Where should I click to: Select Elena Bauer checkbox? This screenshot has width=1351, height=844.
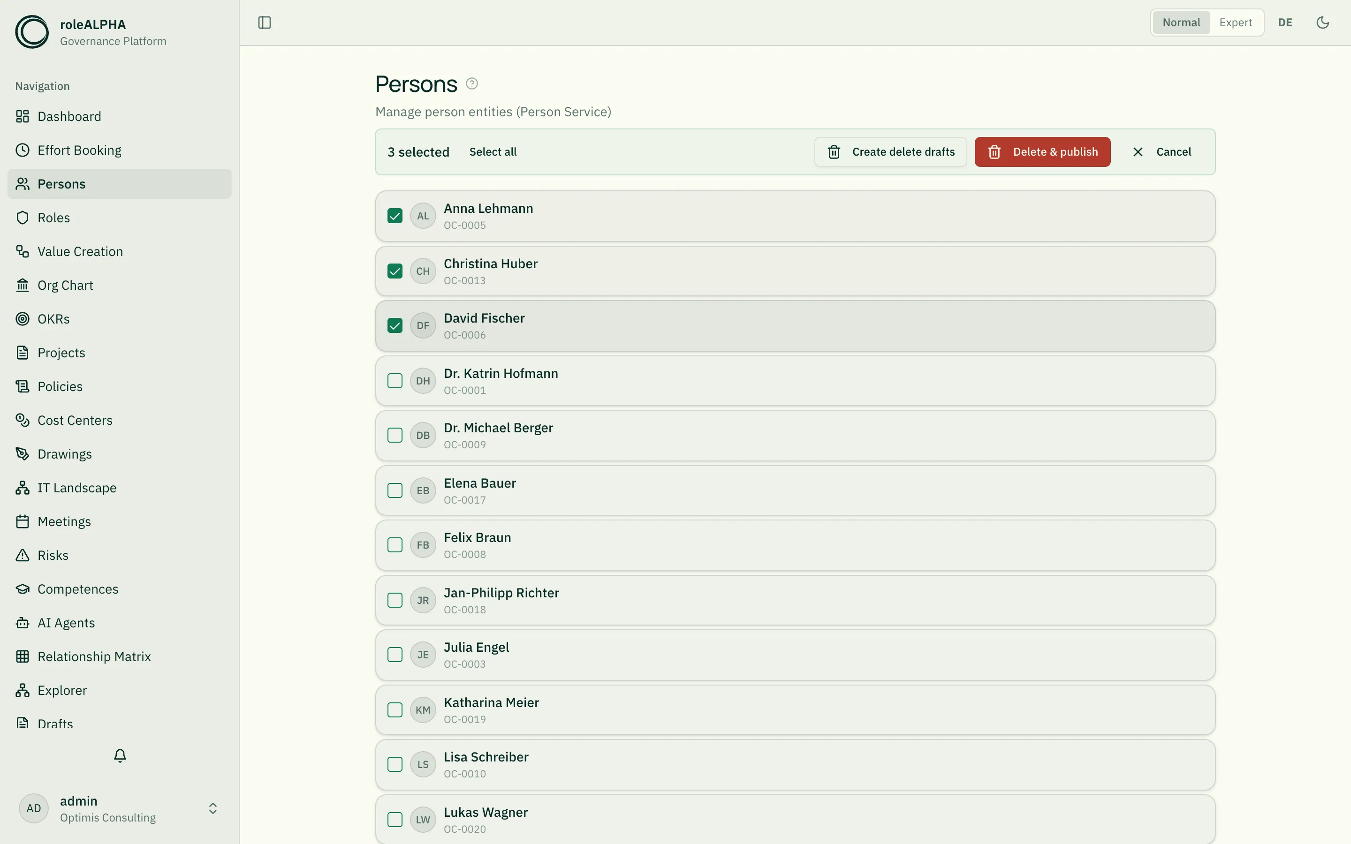[x=395, y=490]
